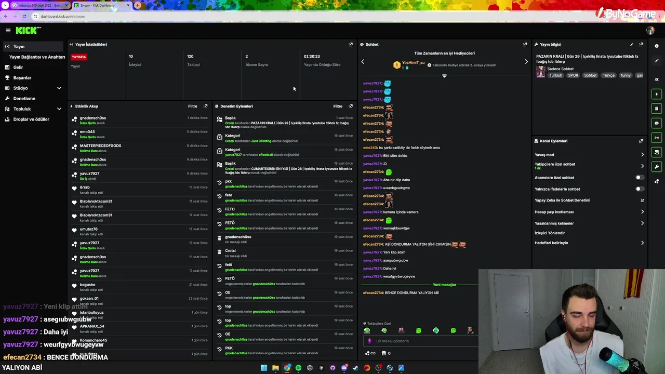Open Filtre in Etkinlik Akışı panel
The image size is (665, 374).
pyautogui.click(x=193, y=106)
